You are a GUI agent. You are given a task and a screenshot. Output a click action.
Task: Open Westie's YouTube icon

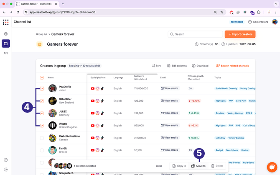coord(92,126)
